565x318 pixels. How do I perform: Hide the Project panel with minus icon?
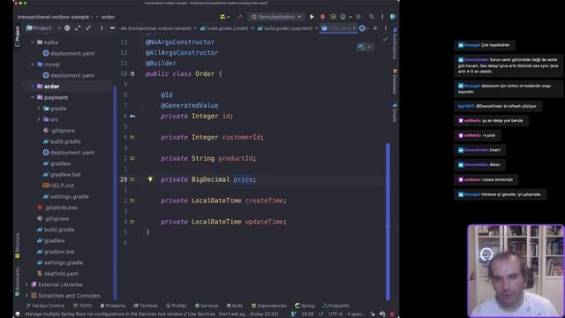tap(112, 27)
